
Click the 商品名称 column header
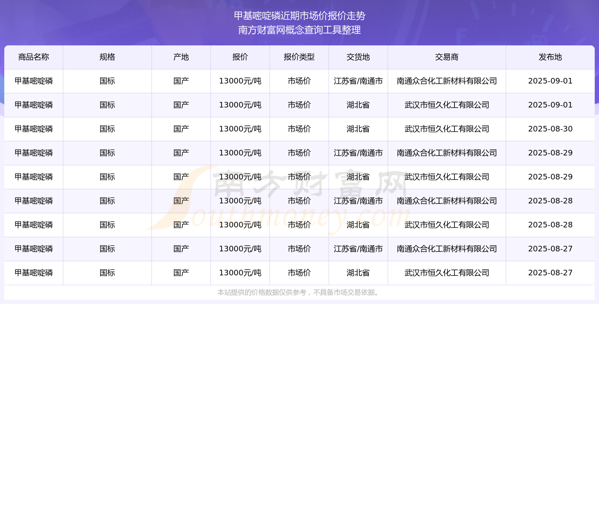(x=33, y=57)
